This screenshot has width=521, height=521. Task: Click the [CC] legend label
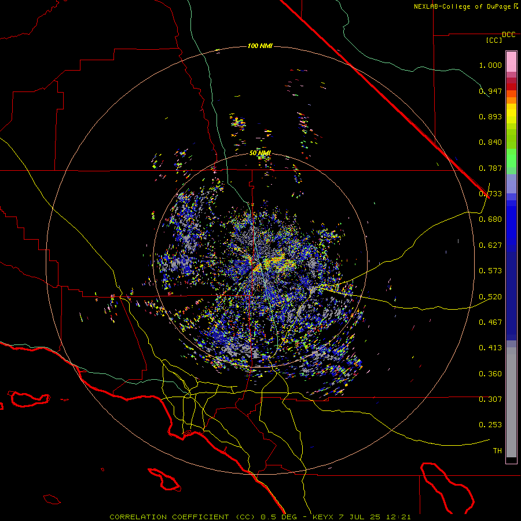click(x=494, y=40)
